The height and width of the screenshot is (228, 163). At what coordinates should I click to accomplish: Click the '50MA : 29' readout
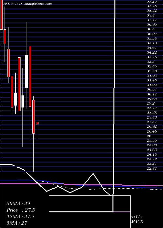pyautogui.click(x=18, y=204)
